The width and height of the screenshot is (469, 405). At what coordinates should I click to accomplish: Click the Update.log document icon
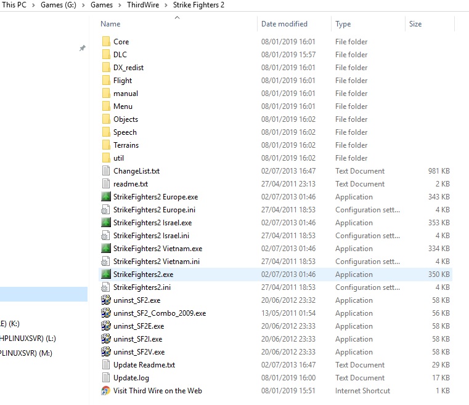tap(106, 377)
